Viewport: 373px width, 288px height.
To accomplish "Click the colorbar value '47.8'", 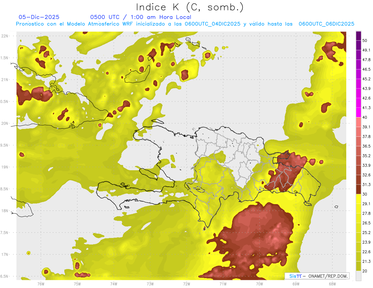I will [x=366, y=60].
